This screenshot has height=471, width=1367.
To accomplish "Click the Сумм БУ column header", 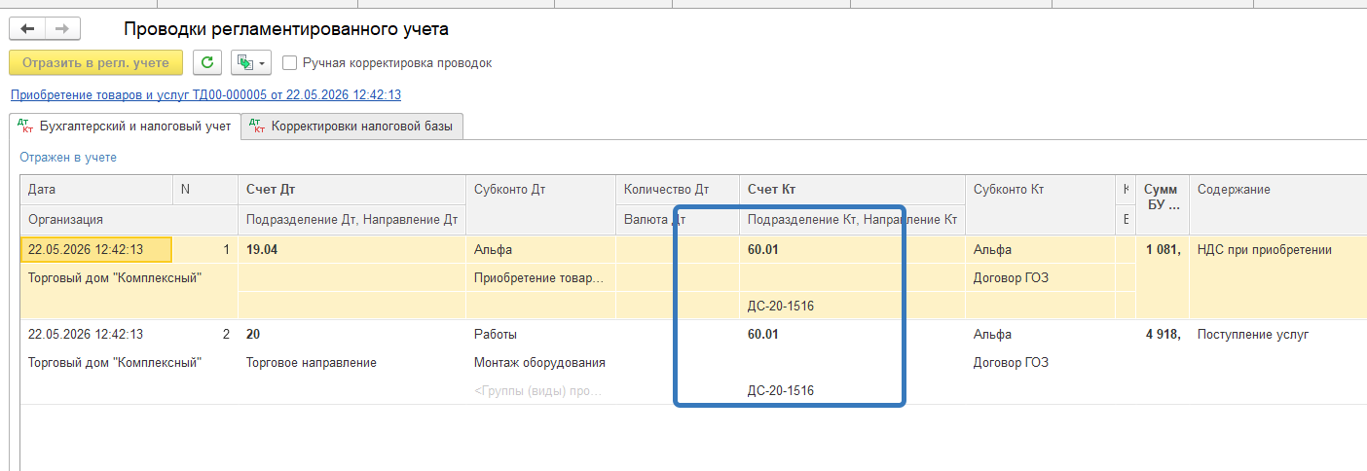I will [1162, 198].
